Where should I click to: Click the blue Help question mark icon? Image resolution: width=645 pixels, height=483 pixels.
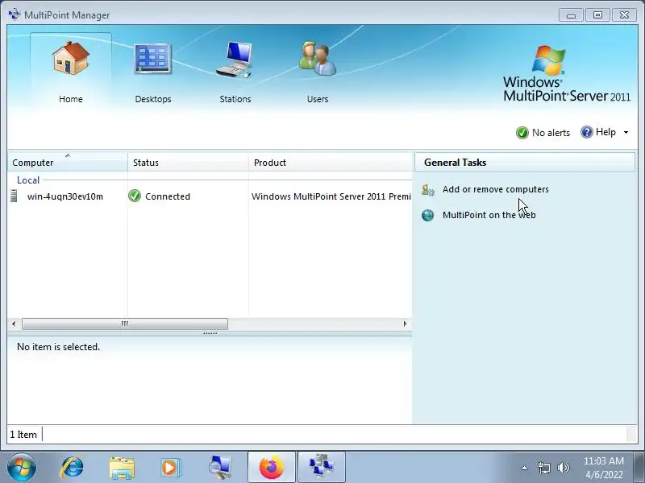click(587, 132)
